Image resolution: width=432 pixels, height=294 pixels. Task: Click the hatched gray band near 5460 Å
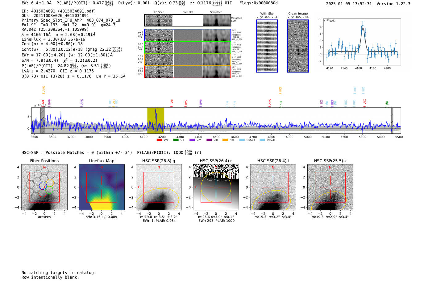coord(392,120)
